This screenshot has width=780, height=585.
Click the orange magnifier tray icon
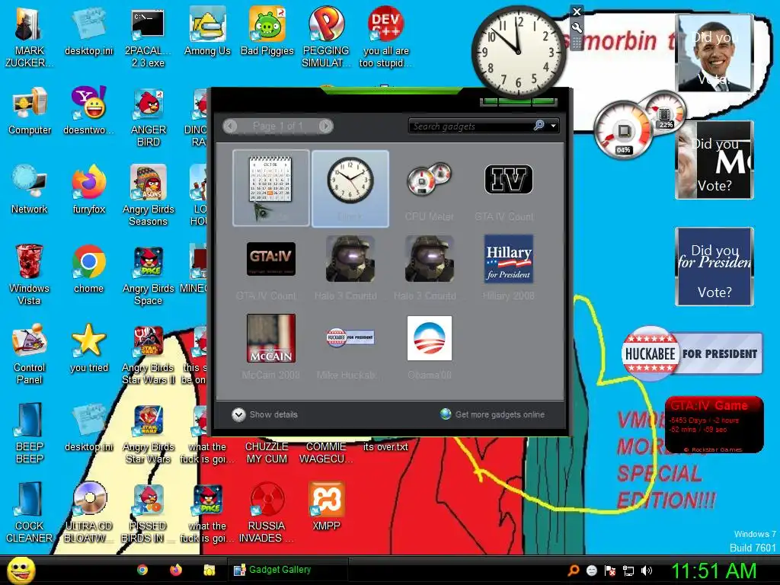[x=574, y=571]
